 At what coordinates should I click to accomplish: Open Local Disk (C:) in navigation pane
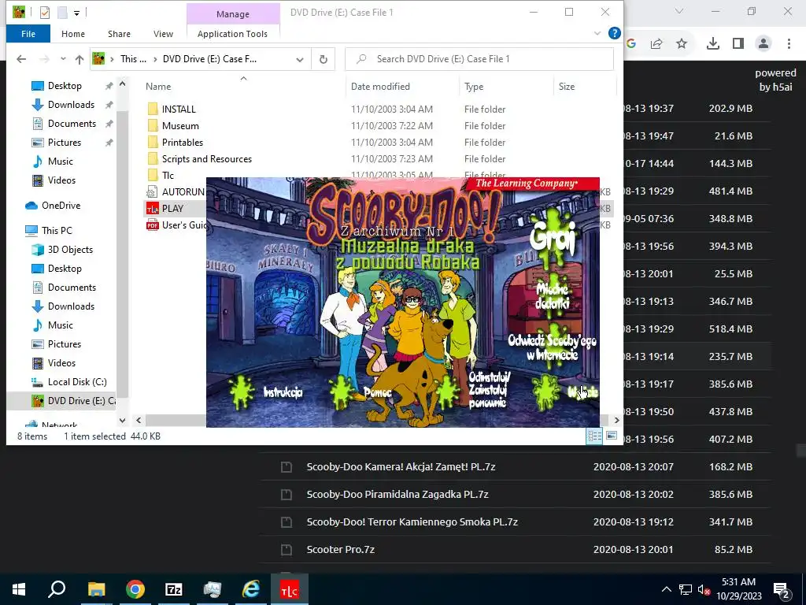coord(77,382)
